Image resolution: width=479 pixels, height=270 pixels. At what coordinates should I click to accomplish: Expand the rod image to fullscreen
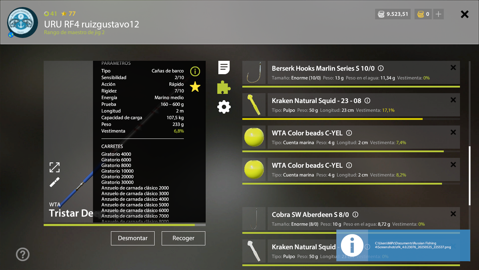click(x=55, y=167)
